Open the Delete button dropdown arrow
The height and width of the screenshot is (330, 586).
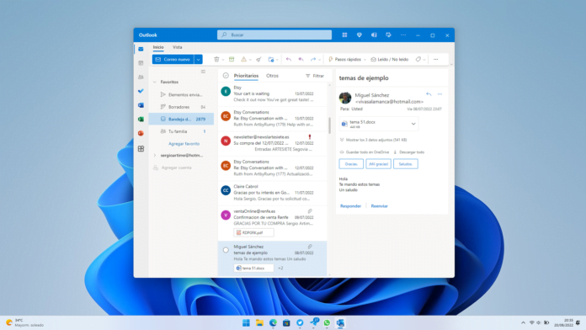[x=223, y=60]
